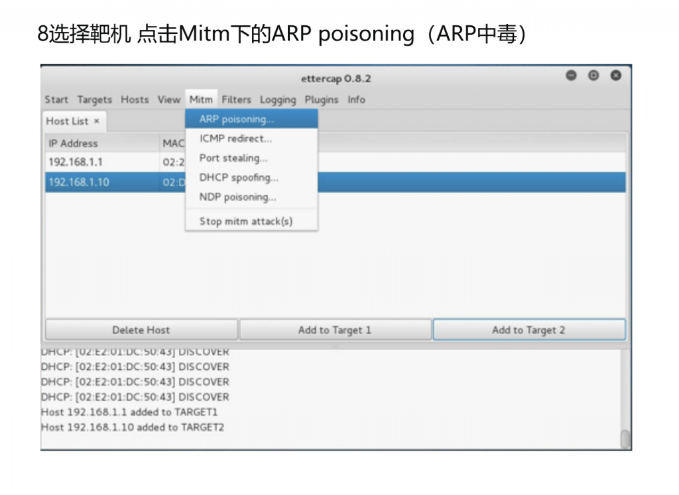
Task: Open the Targets menu
Action: [x=94, y=99]
